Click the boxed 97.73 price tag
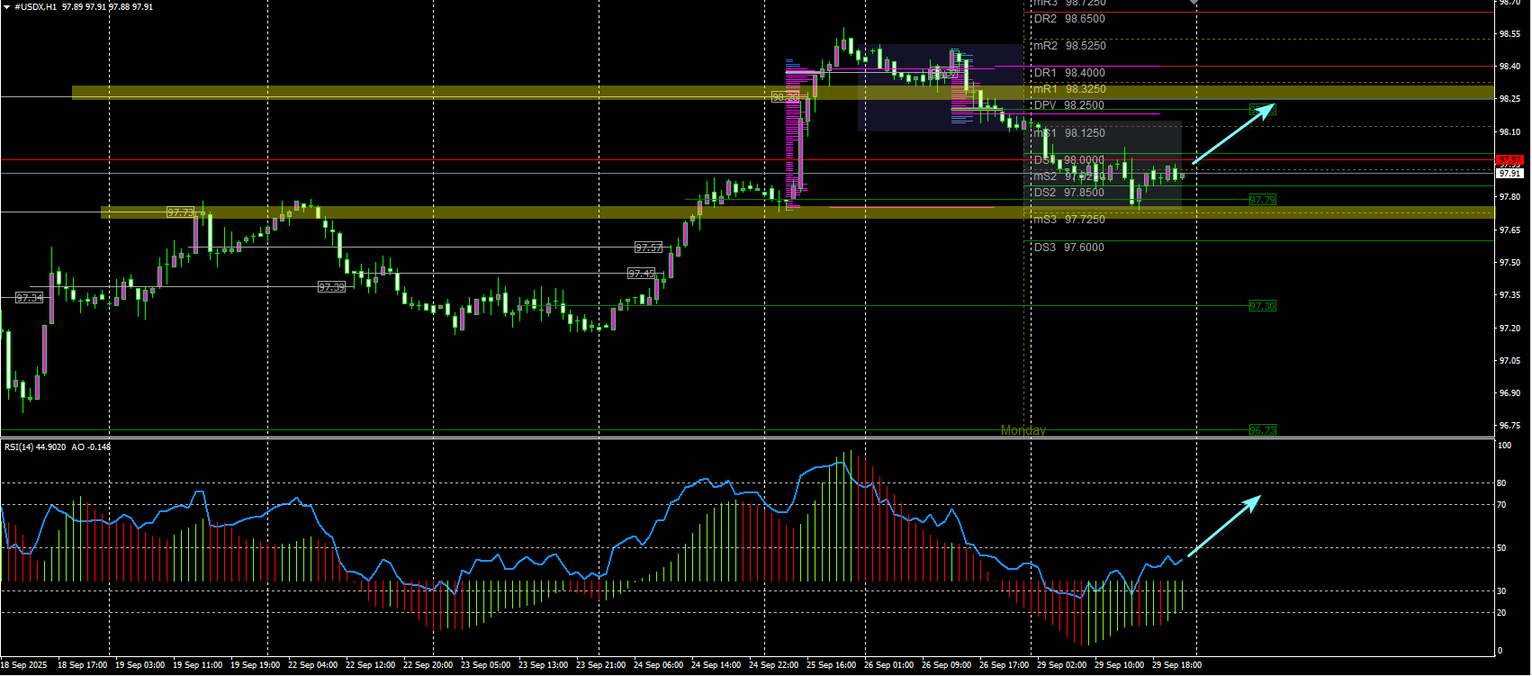1532x676 pixels. coord(180,212)
